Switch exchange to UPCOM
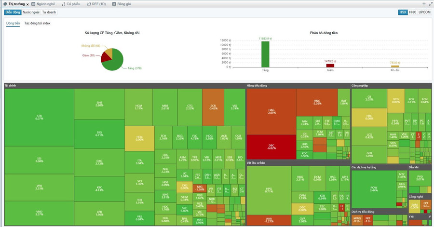434x227 pixels. (x=424, y=12)
